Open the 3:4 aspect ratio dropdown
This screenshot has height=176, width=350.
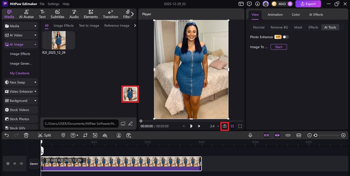214,126
